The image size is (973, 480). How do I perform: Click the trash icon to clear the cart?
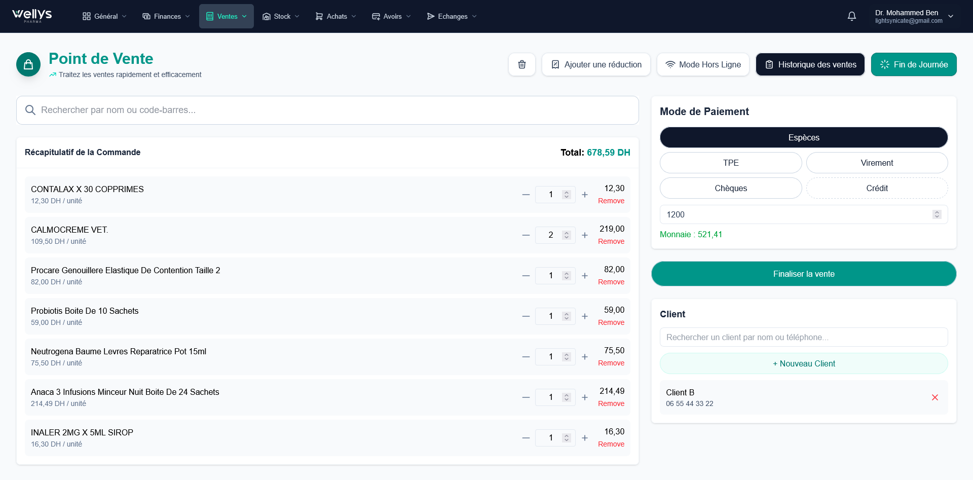tap(521, 64)
